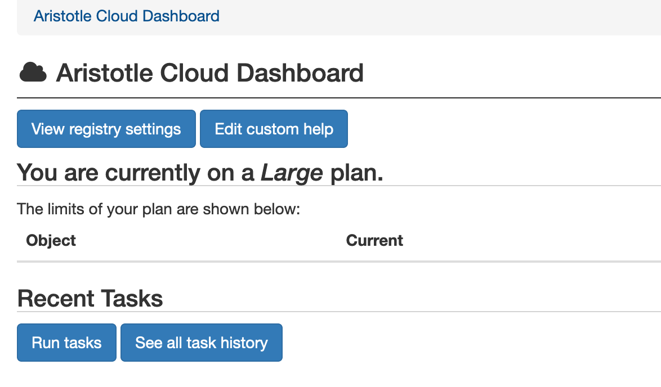Click the 'You are currently on' heading text
The width and height of the screenshot is (661, 387).
(x=135, y=173)
